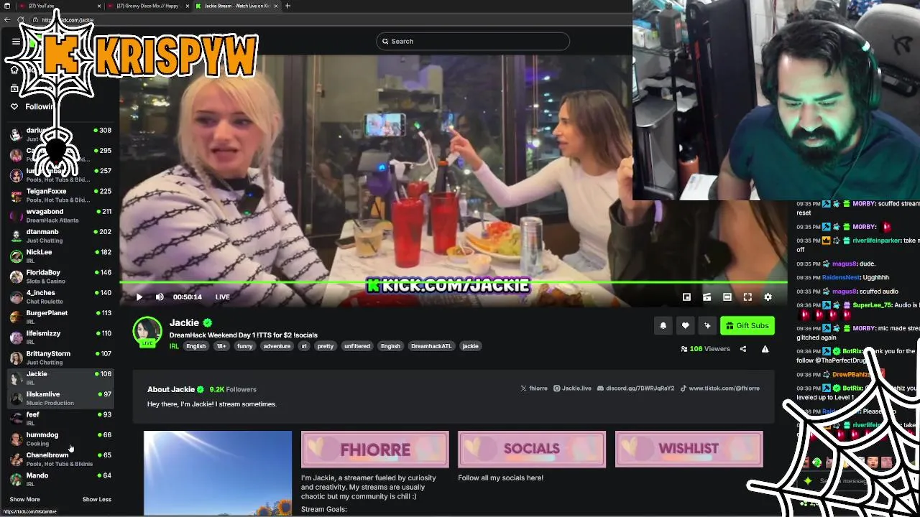
Task: Follow Jackie with the heart button
Action: 686,326
